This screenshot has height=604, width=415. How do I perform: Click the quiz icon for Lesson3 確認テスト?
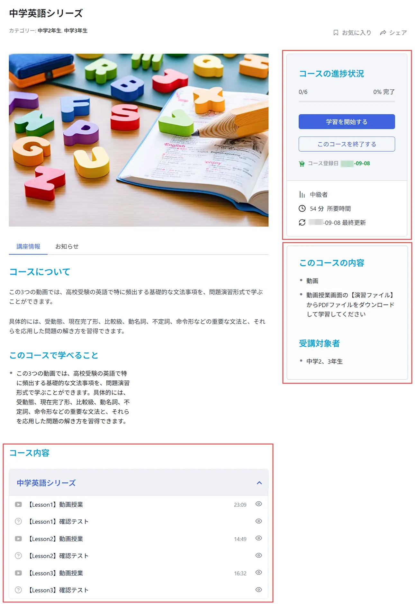(18, 590)
